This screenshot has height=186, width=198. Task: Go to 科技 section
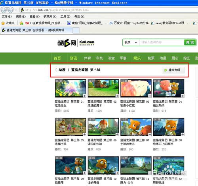(x=99, y=58)
